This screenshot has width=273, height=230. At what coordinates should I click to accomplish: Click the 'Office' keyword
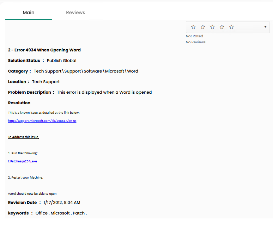coord(42,213)
